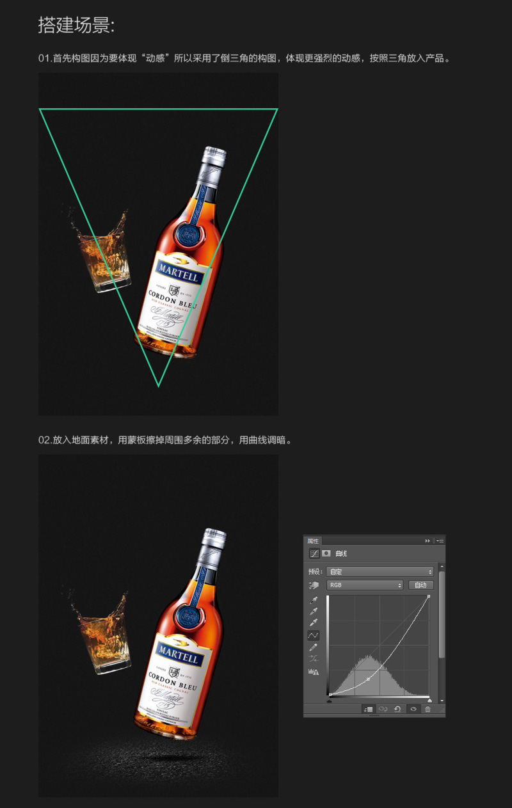Open the RGB channel dropdown
The image size is (512, 808).
click(365, 585)
